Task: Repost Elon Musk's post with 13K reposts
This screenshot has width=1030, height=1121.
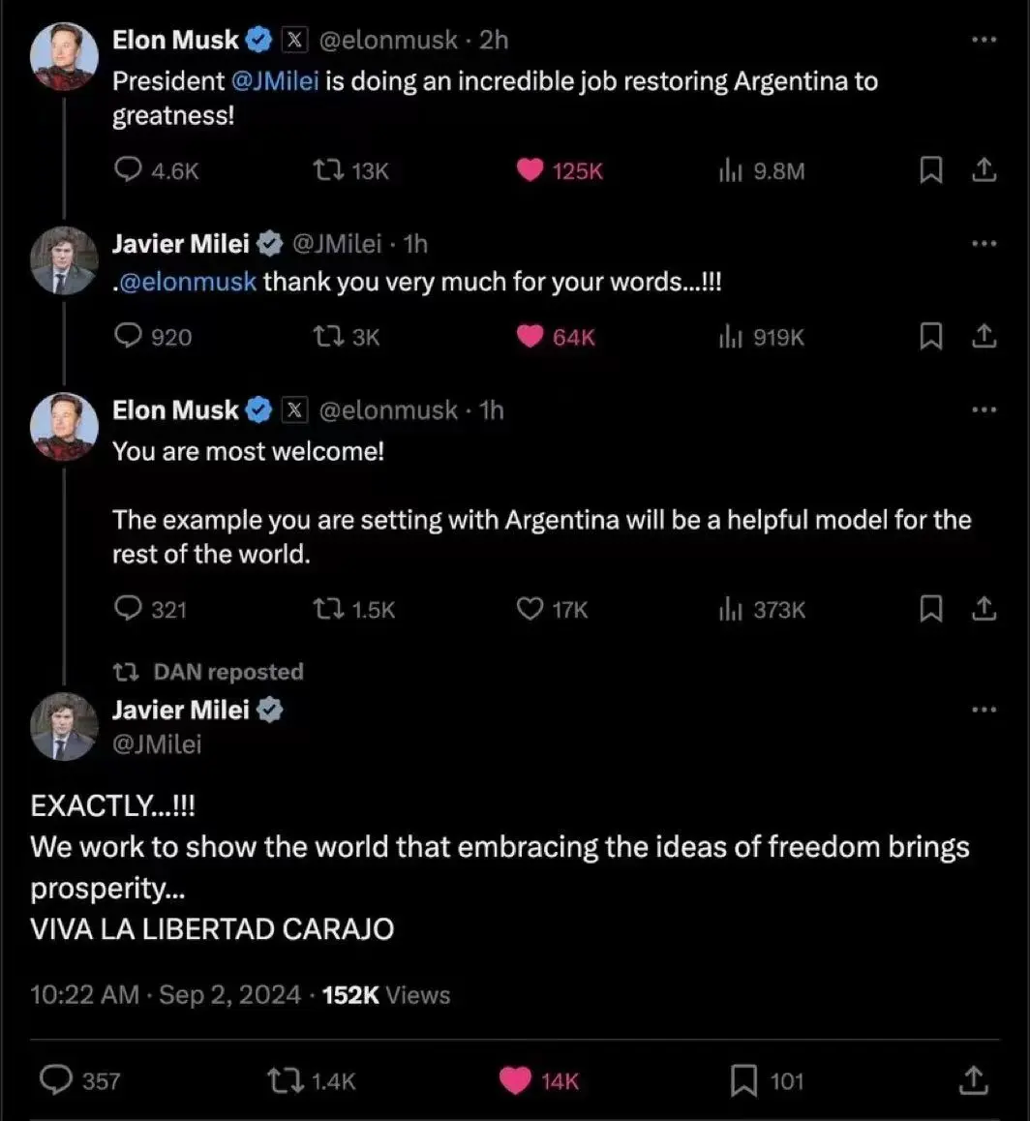Action: click(x=326, y=171)
